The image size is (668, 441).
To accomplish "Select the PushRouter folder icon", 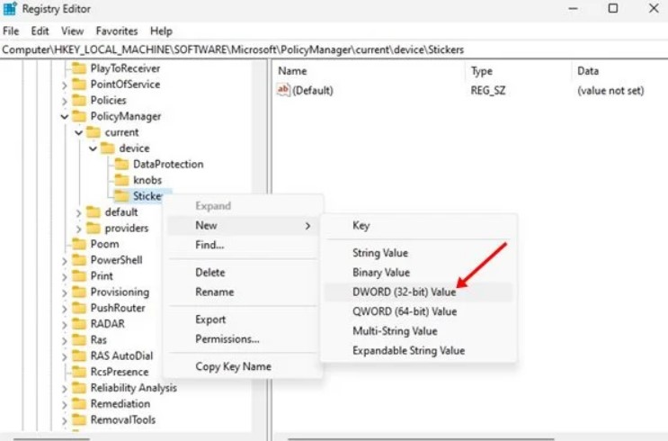I will [79, 308].
